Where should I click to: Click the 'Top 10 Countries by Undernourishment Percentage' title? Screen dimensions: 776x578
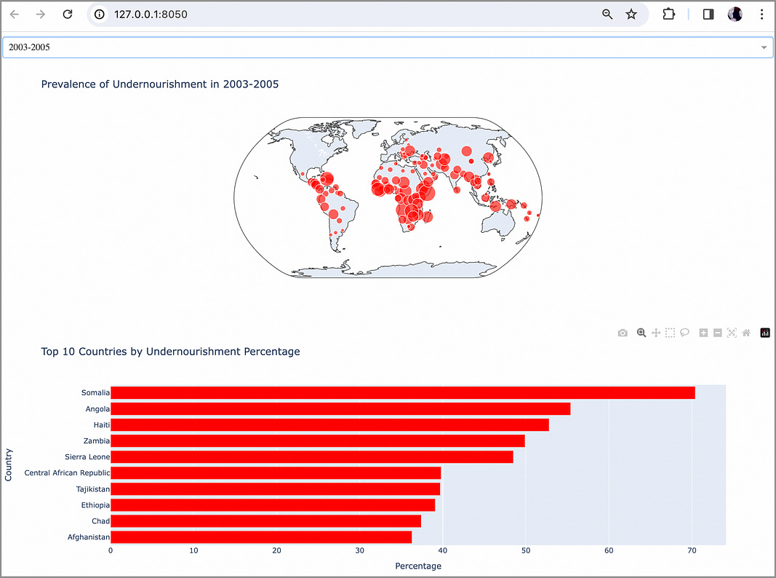tap(170, 352)
